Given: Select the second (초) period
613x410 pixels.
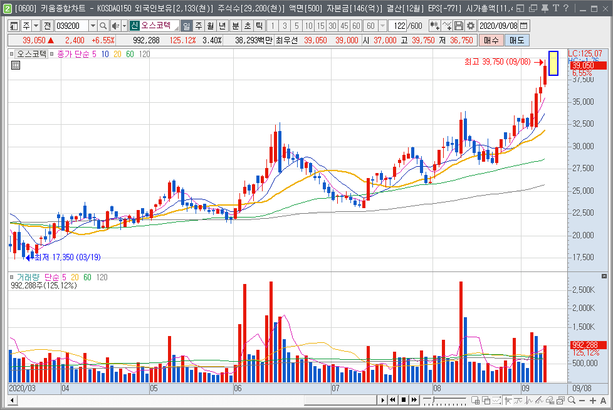Looking at the screenshot, I should 247,26.
